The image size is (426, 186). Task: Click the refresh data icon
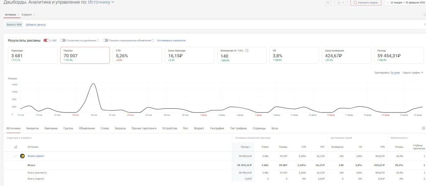pyautogui.click(x=328, y=2)
